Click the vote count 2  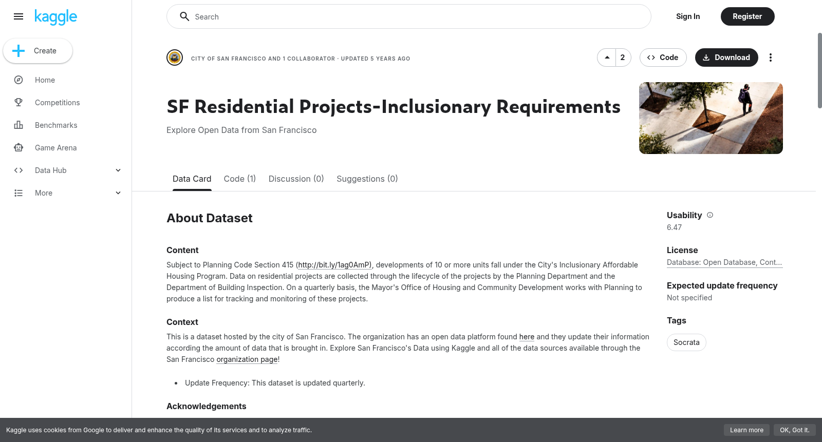(x=623, y=57)
